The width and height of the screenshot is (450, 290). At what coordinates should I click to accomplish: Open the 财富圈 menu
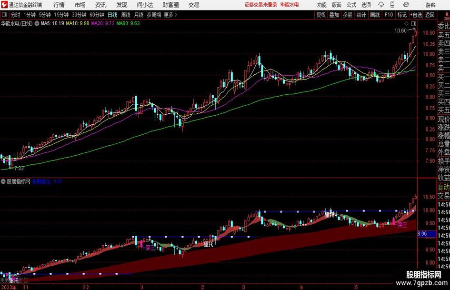170,5
